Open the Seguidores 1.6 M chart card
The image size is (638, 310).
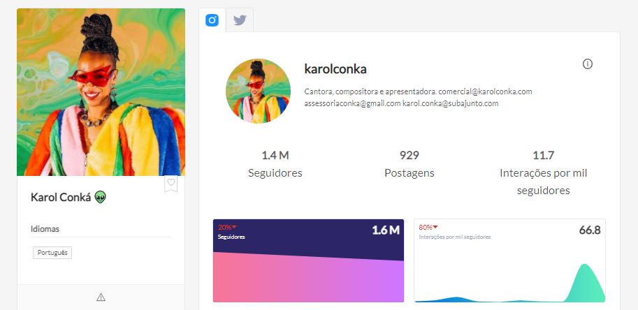click(308, 260)
